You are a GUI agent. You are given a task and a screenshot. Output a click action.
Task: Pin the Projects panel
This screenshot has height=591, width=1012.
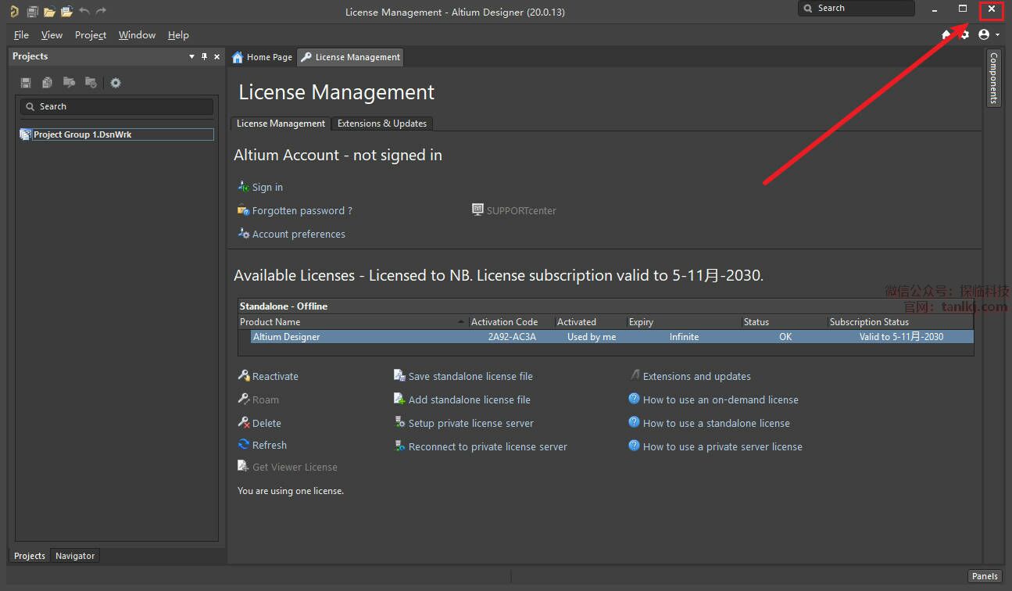(205, 56)
